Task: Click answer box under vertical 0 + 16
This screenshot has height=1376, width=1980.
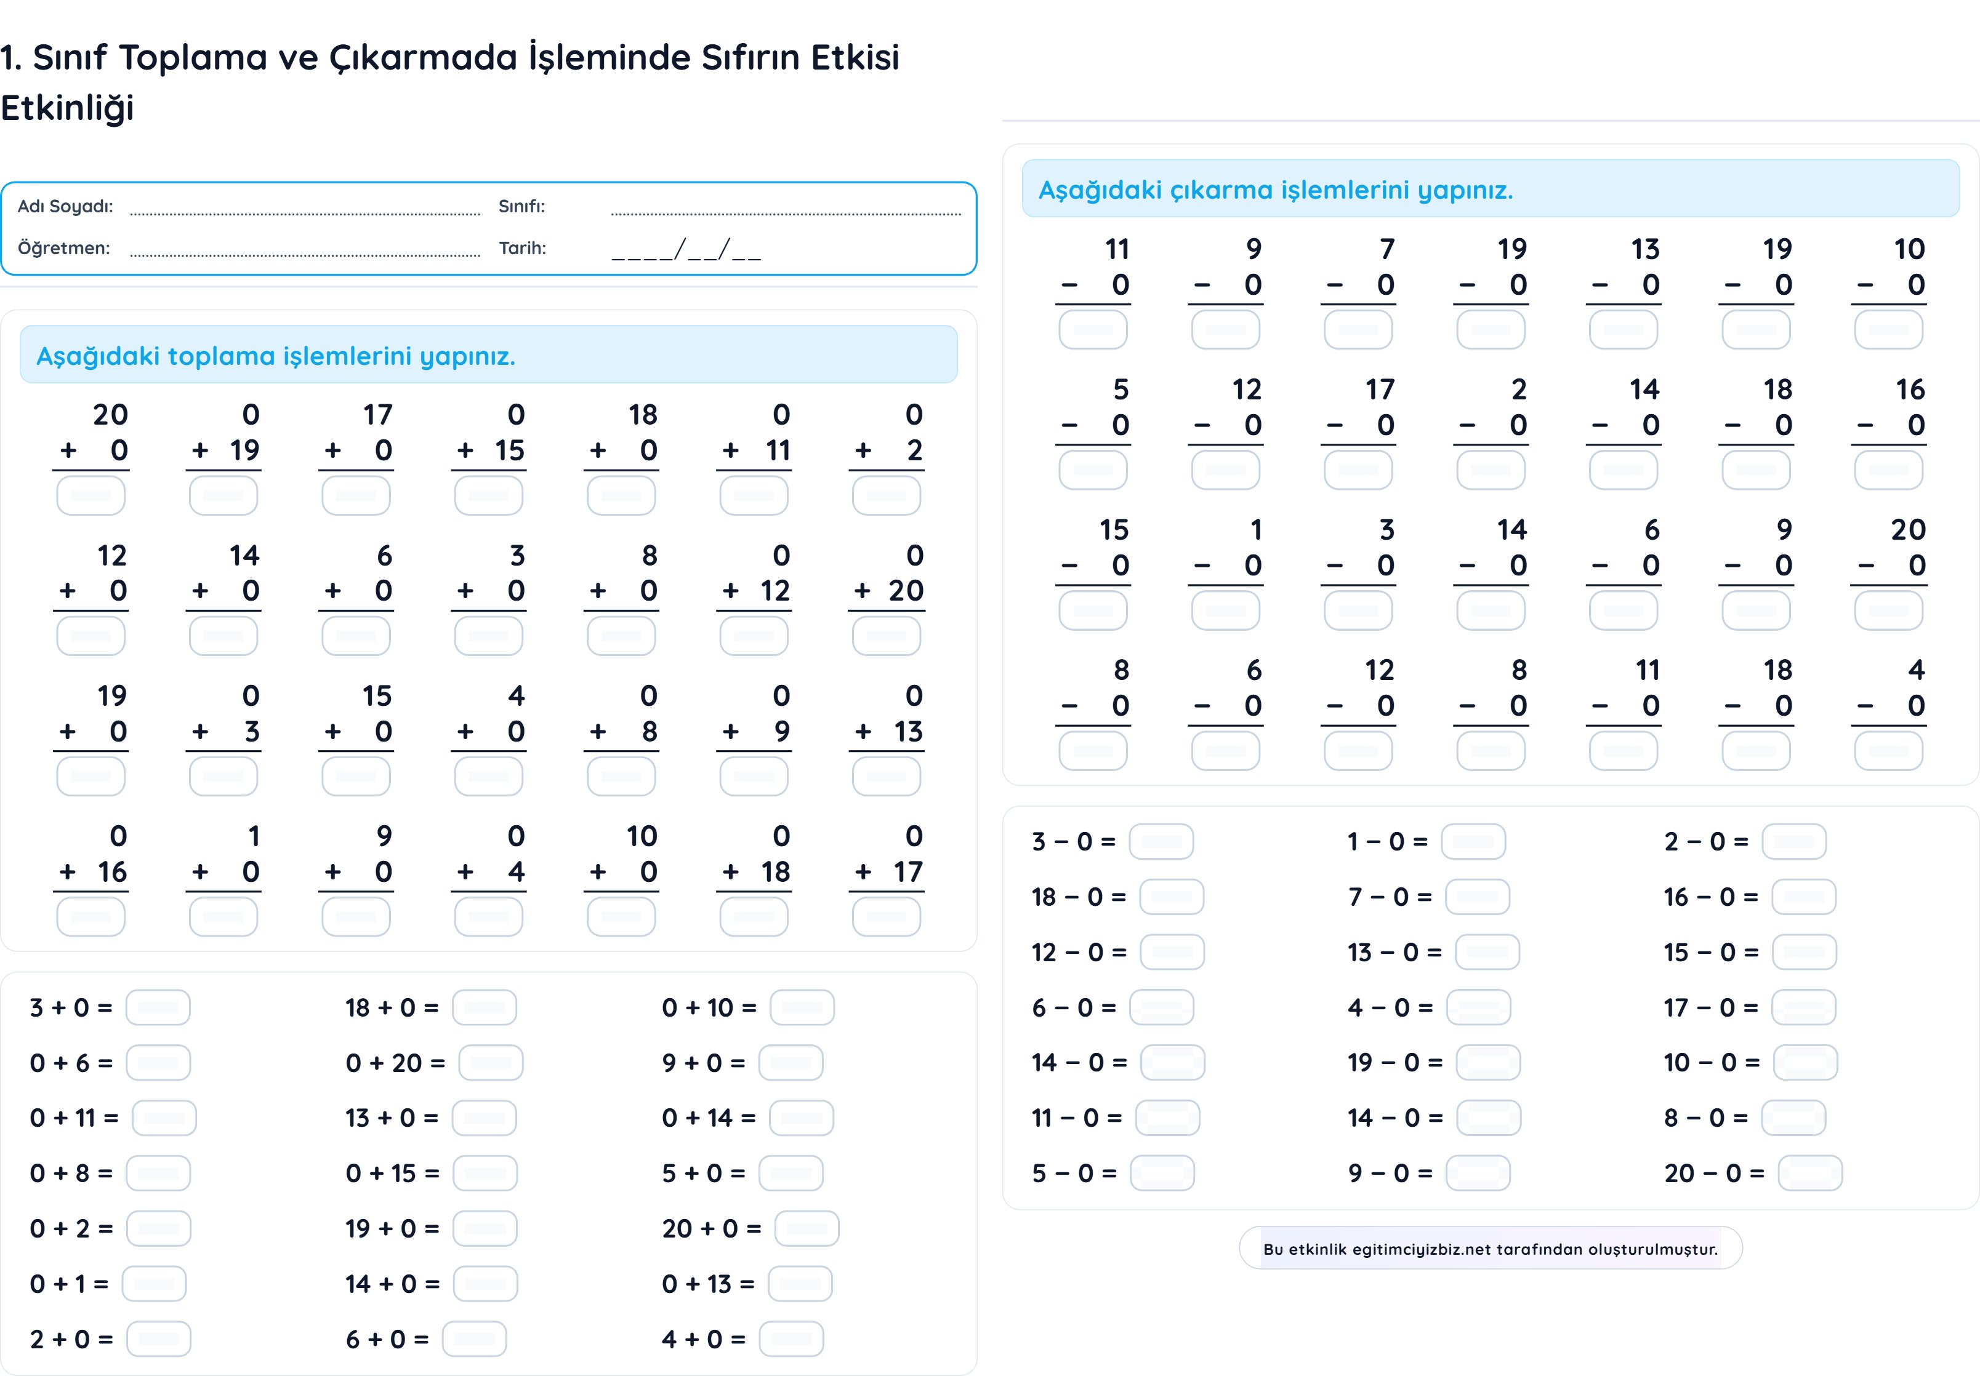Action: click(91, 916)
